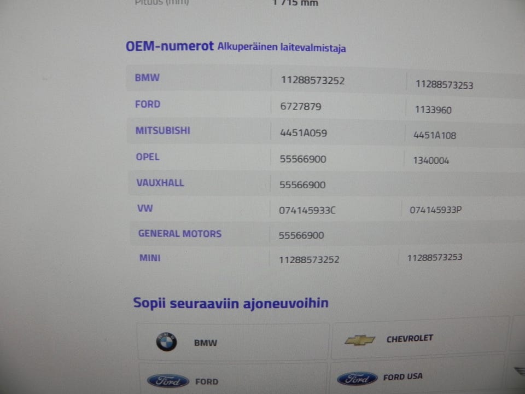
Task: Click Ford number 1133960
Action: point(433,110)
